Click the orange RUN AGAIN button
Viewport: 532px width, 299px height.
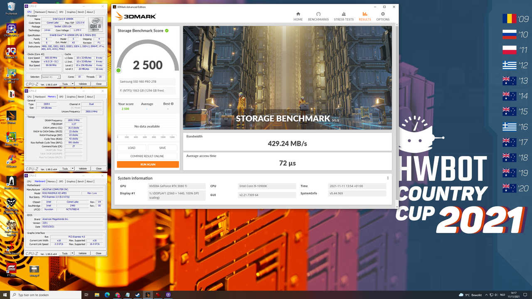pyautogui.click(x=148, y=164)
